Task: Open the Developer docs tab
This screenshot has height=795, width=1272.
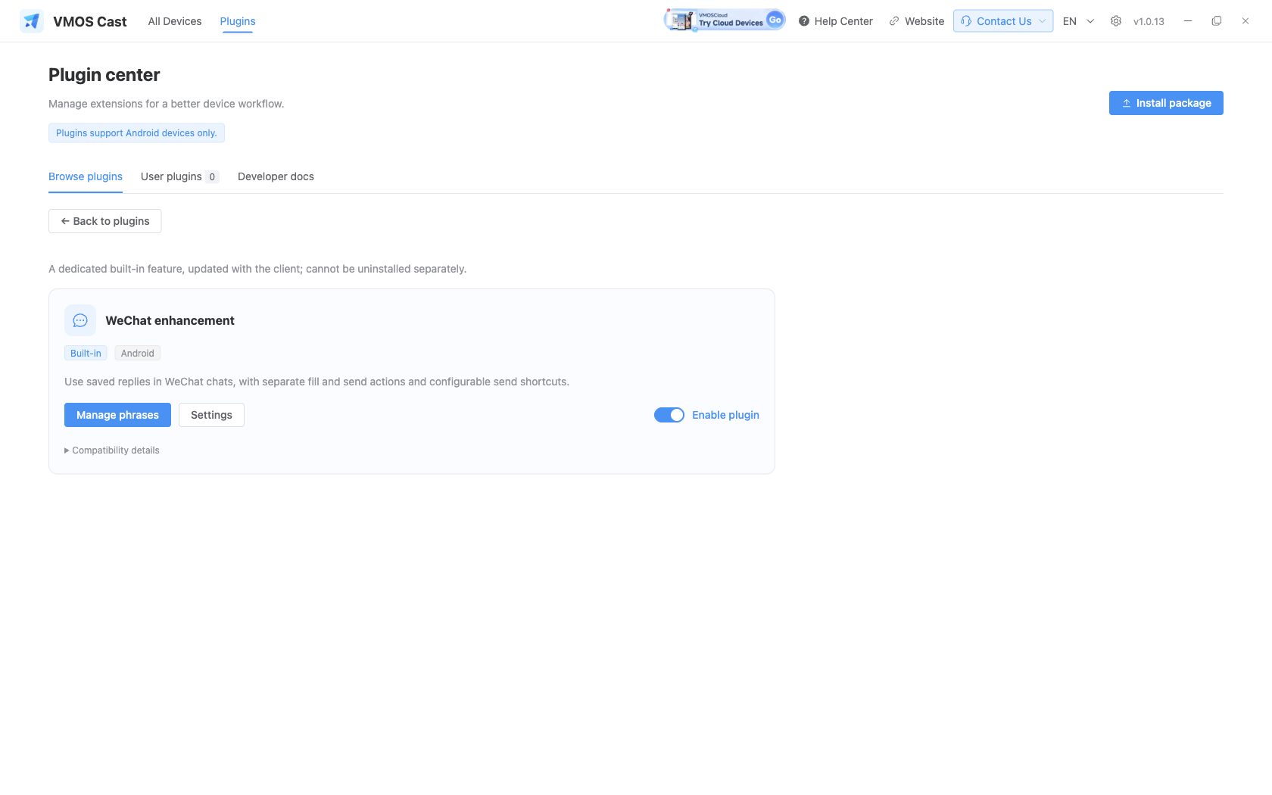Action: coord(276,176)
